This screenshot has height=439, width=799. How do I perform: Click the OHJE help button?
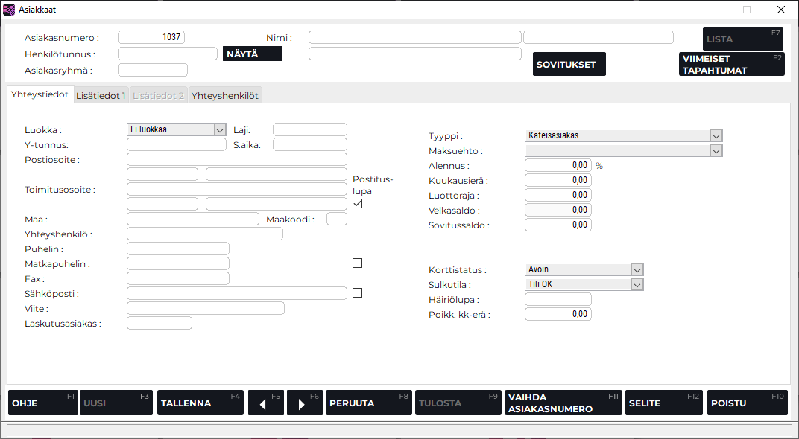(x=42, y=403)
